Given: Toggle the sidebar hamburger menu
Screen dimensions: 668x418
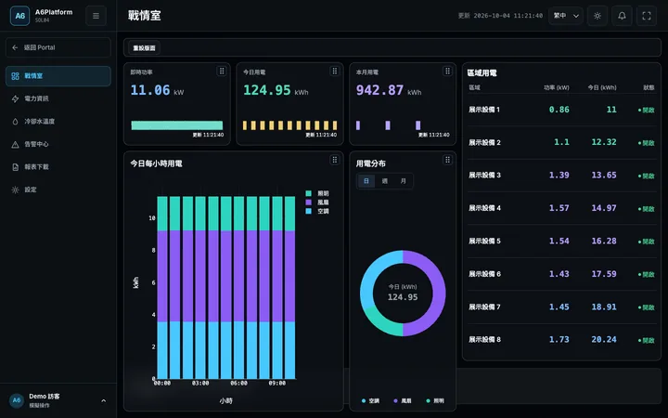Looking at the screenshot, I should coord(96,16).
